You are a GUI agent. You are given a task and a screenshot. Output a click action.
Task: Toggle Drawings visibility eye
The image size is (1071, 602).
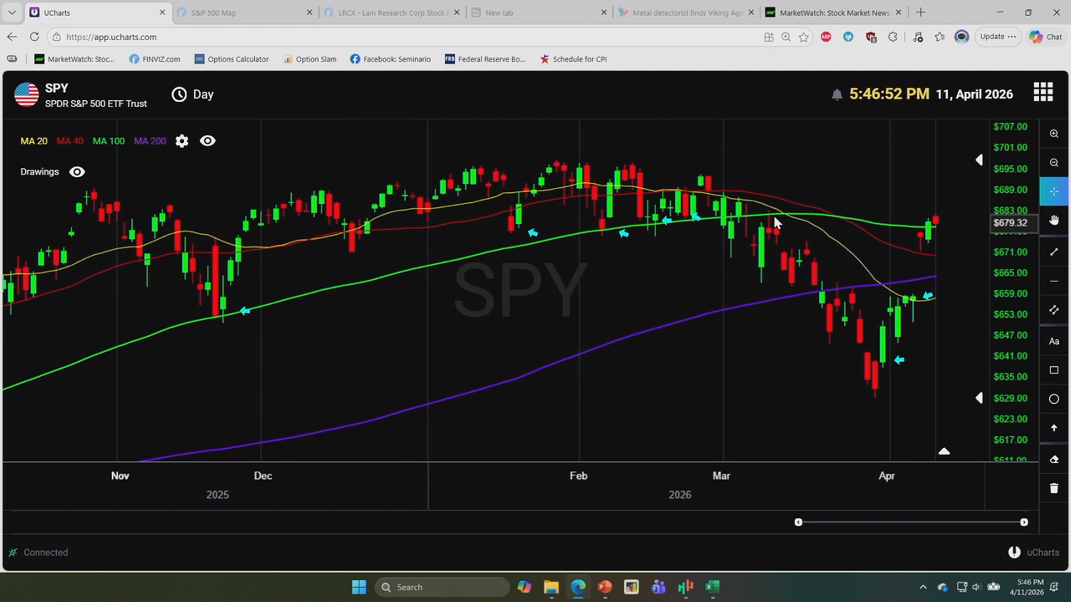[77, 172]
